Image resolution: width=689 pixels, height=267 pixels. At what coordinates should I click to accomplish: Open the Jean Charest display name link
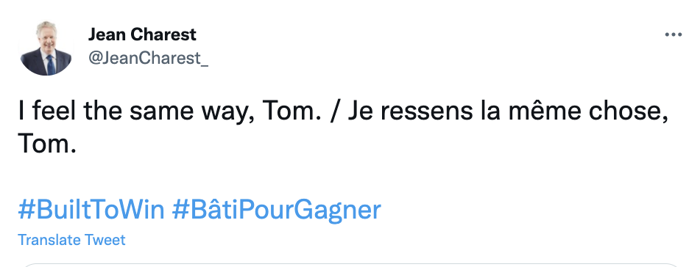(142, 34)
